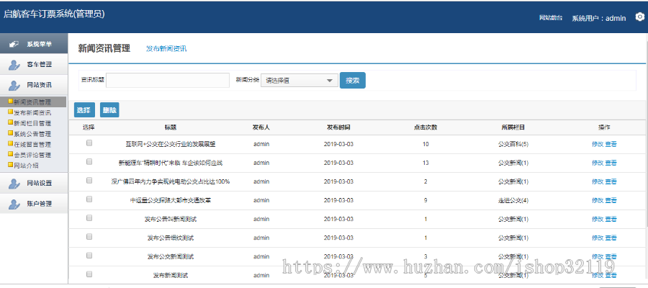Open the 新闻分类 请选择值 dropdown

pyautogui.click(x=300, y=80)
